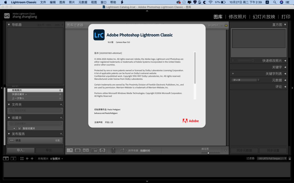Select main window button 1
294x183 pixels.
point(6,158)
